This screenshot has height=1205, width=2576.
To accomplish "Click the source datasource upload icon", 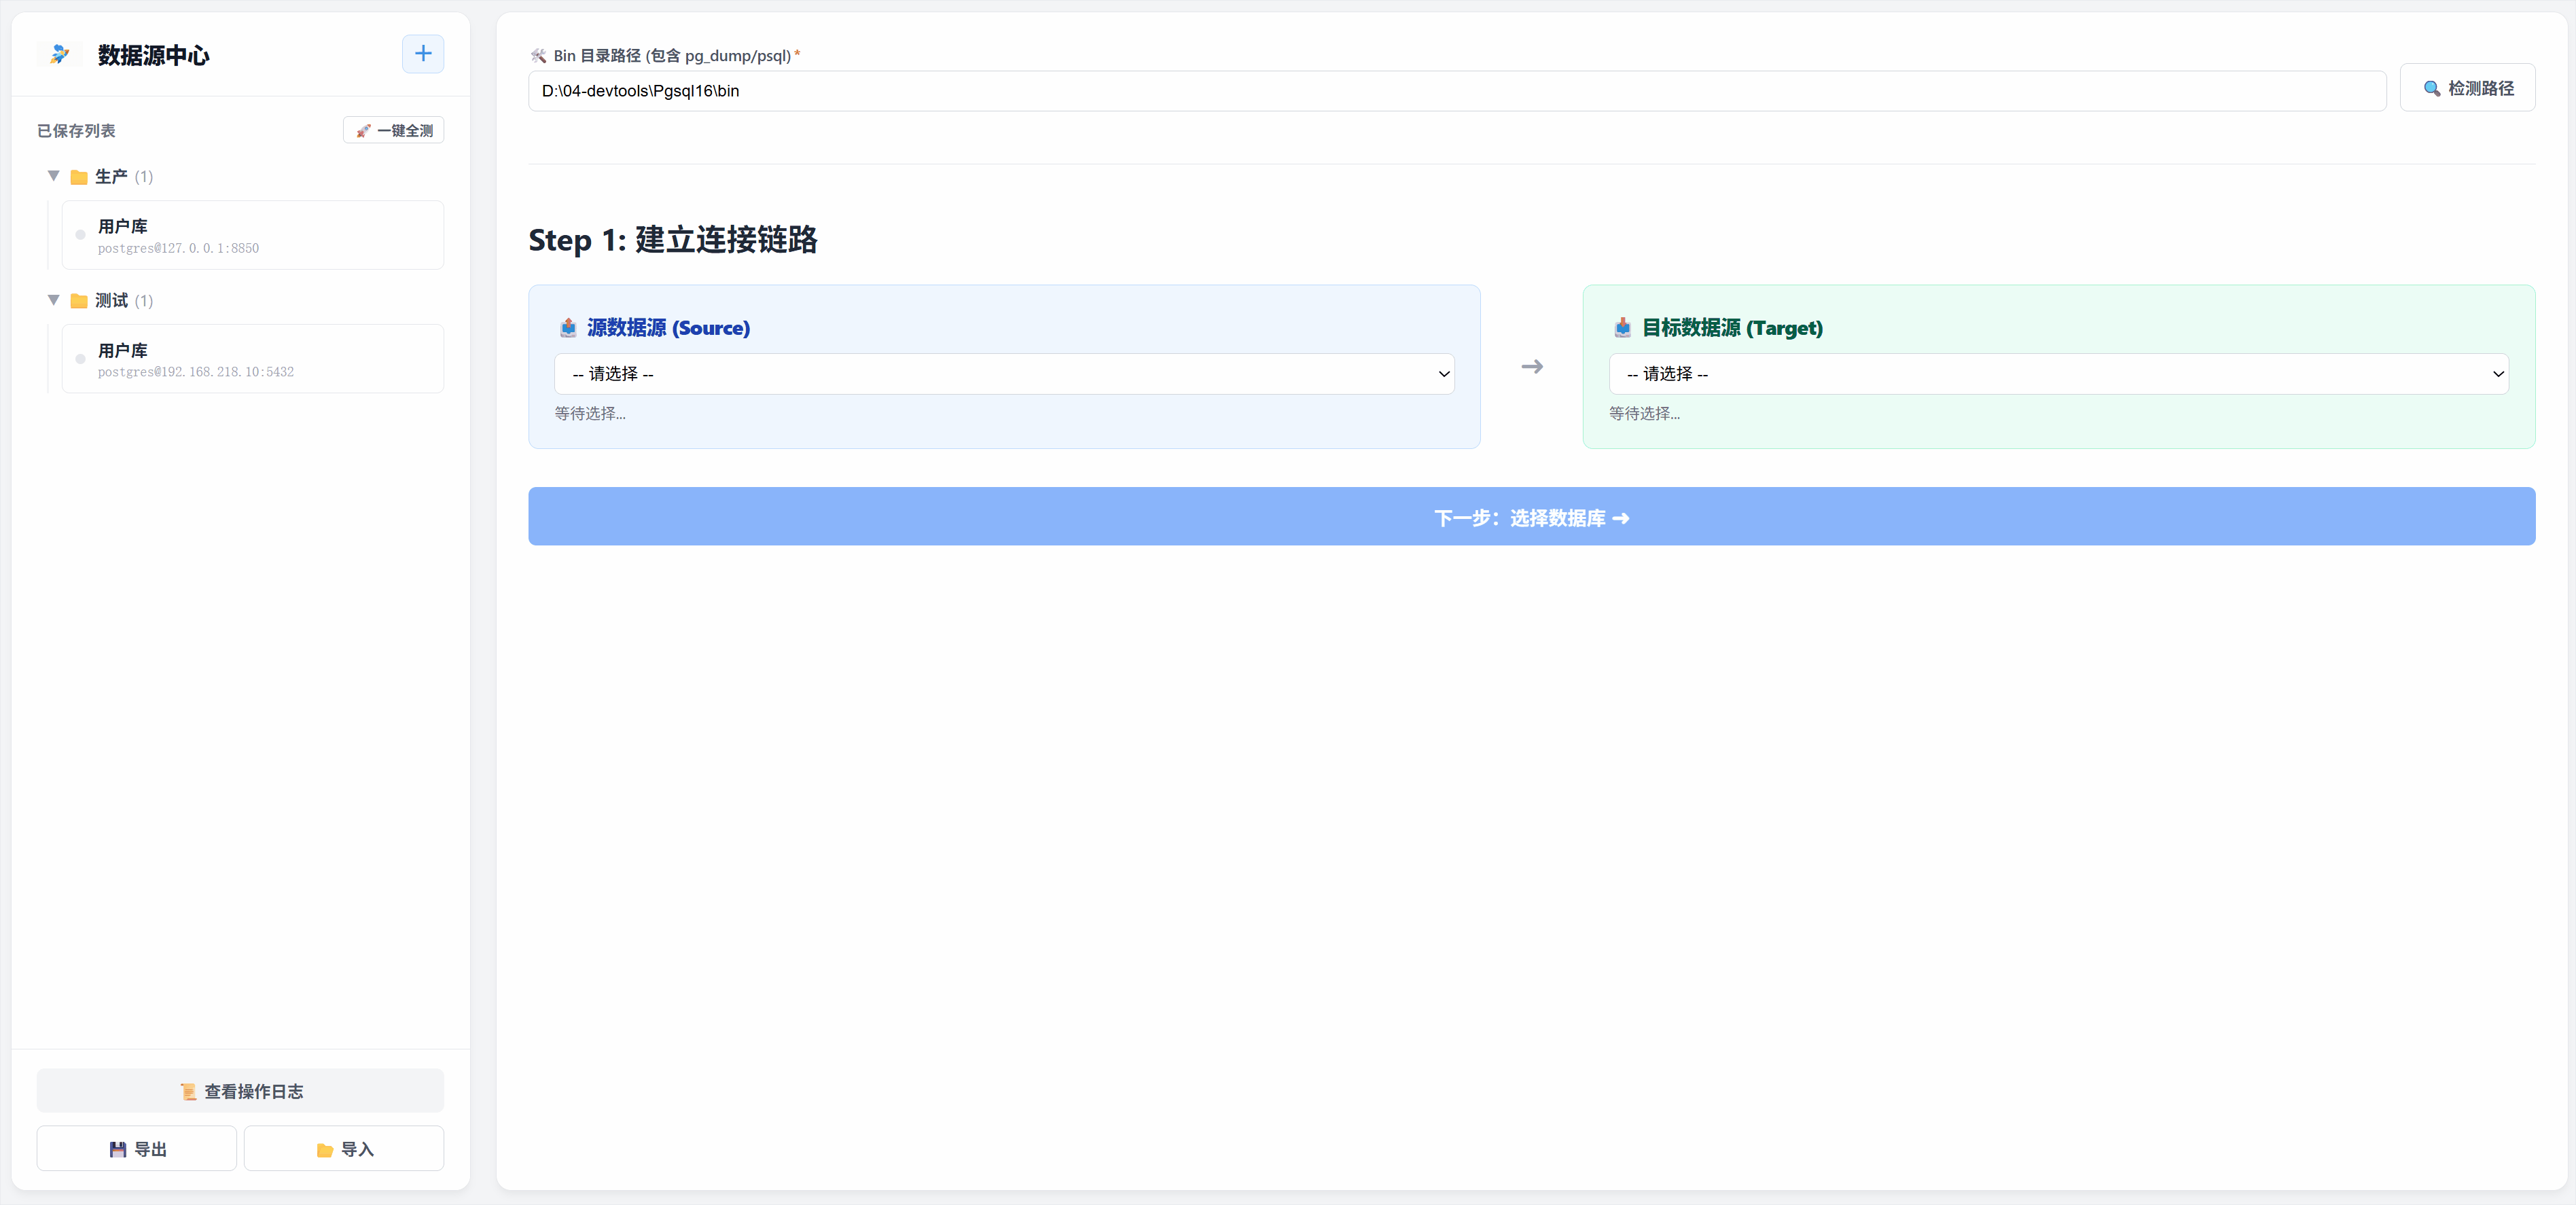I will click(568, 328).
